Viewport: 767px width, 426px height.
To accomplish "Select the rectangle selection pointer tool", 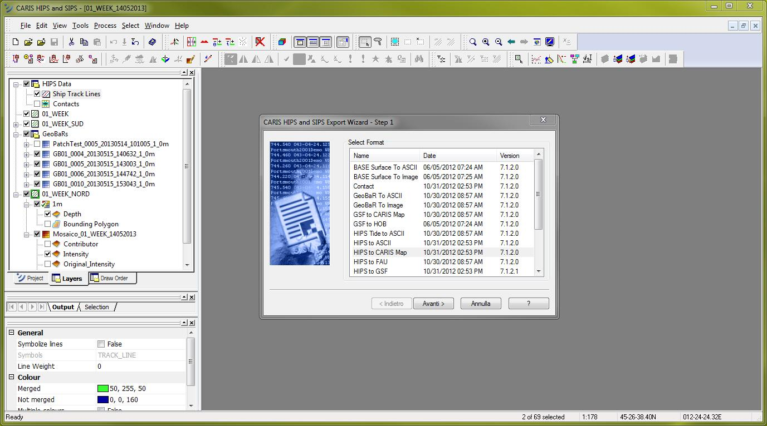I will (365, 42).
